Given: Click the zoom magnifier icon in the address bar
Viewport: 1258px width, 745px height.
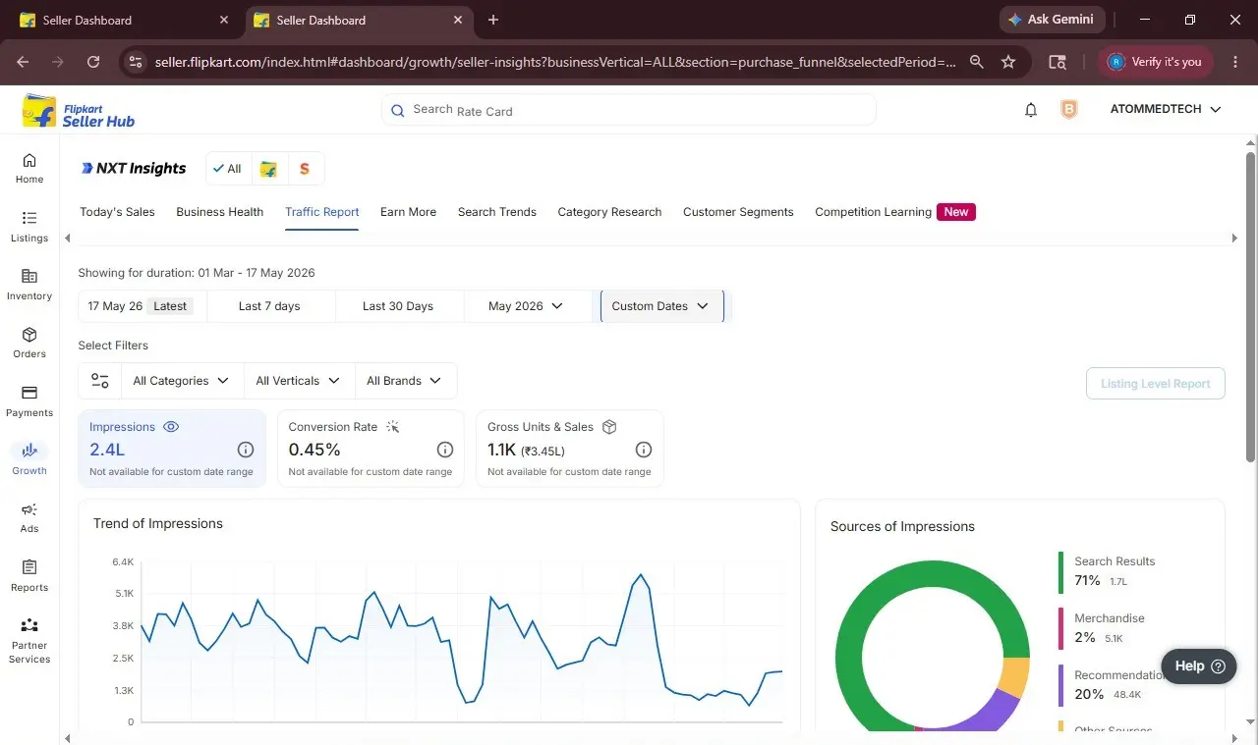Looking at the screenshot, I should [x=976, y=62].
